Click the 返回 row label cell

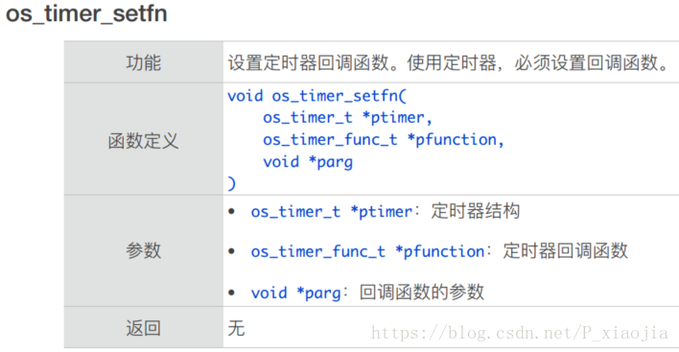144,328
